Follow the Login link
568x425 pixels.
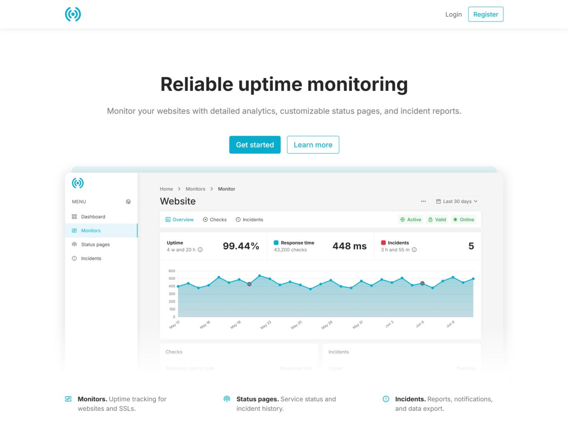453,14
